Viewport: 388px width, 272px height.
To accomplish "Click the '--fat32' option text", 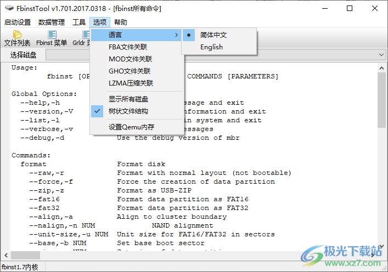I will coord(44,208).
